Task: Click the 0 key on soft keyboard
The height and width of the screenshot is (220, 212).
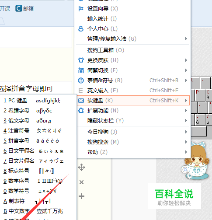Action: [x=195, y=83]
